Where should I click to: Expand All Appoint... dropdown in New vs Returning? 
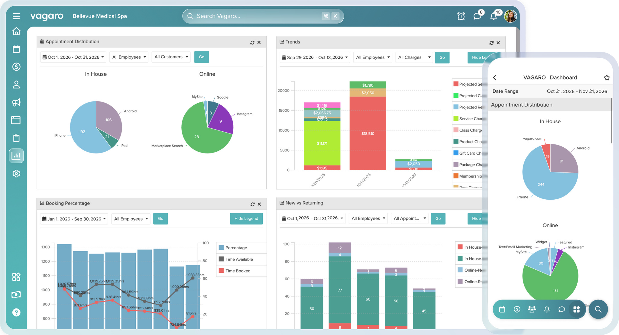pos(410,218)
